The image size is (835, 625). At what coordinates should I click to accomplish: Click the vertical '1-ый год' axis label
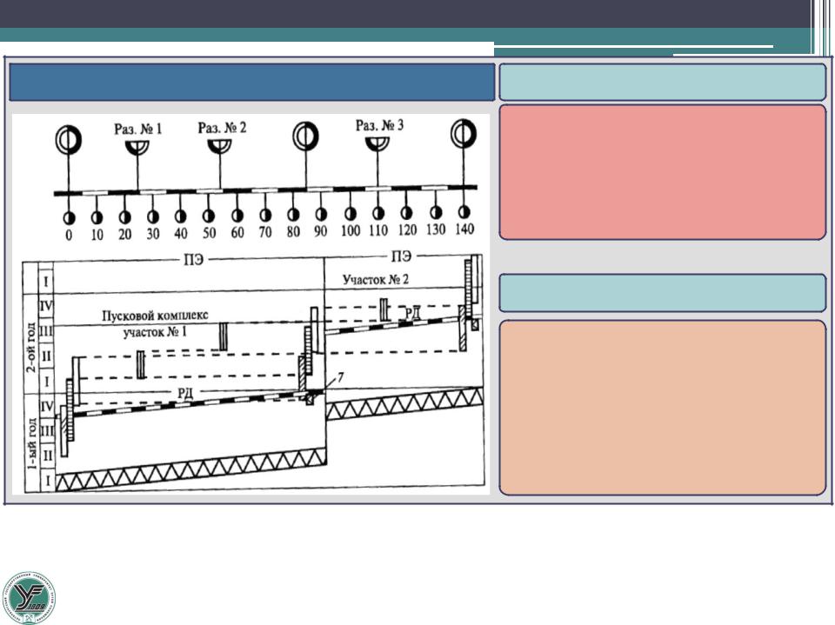[x=31, y=443]
